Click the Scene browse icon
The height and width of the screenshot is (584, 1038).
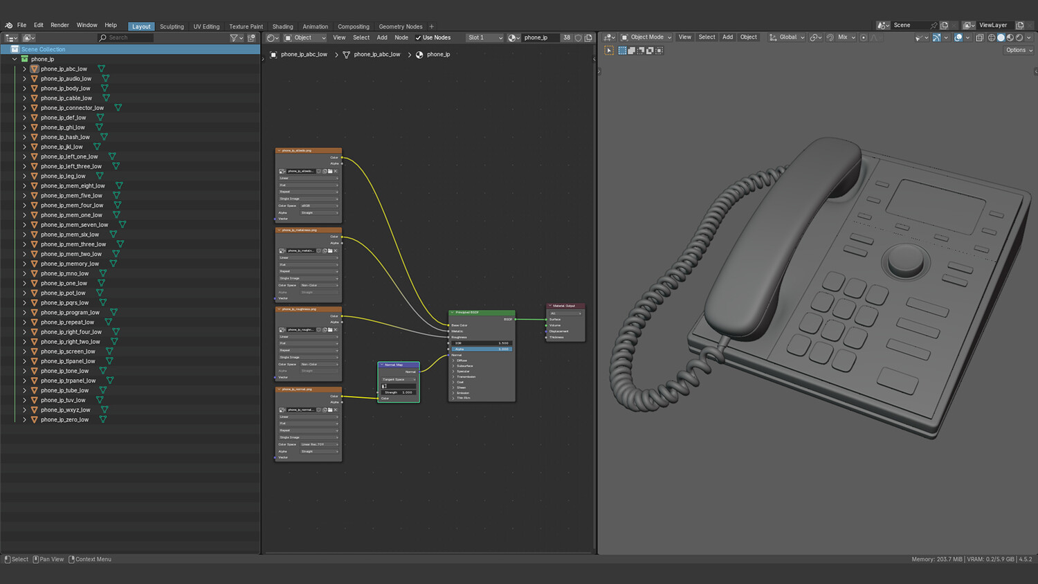coord(883,25)
